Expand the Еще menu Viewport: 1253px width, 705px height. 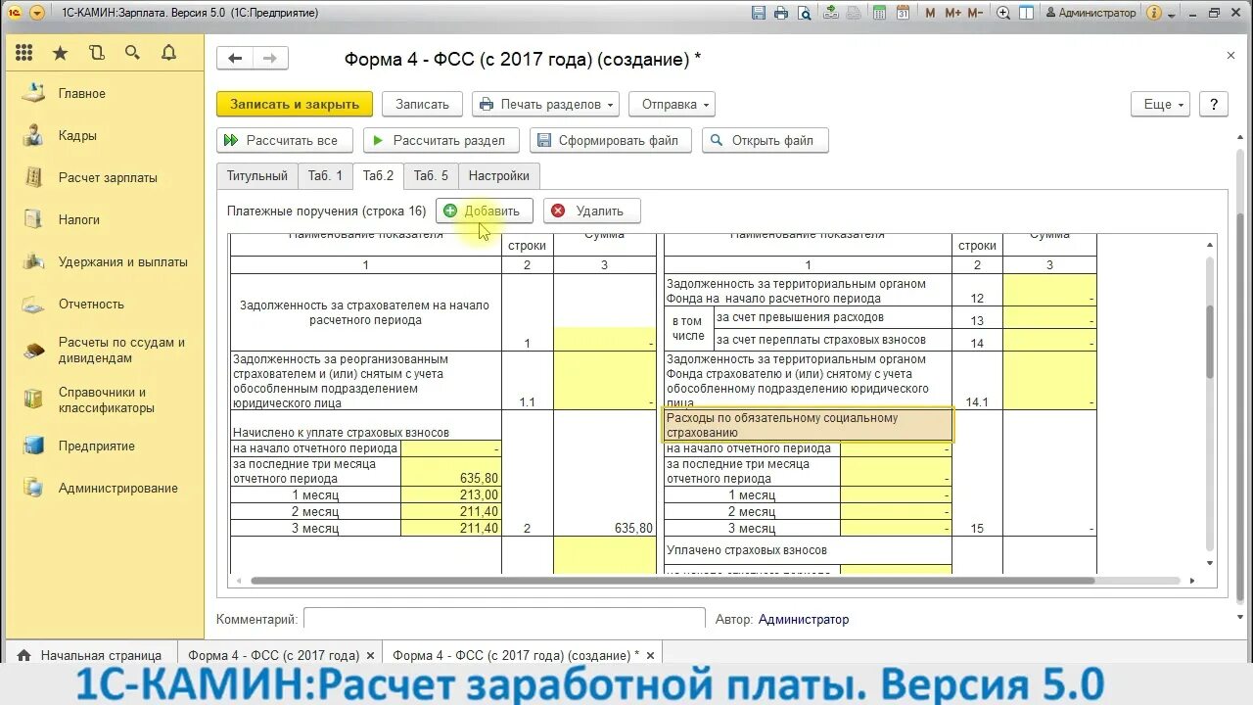coord(1160,104)
